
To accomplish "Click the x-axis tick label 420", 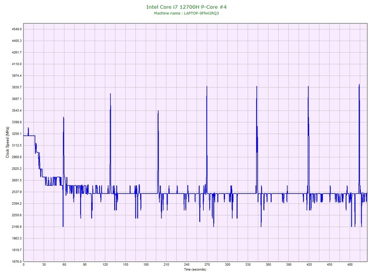I will [309, 265].
